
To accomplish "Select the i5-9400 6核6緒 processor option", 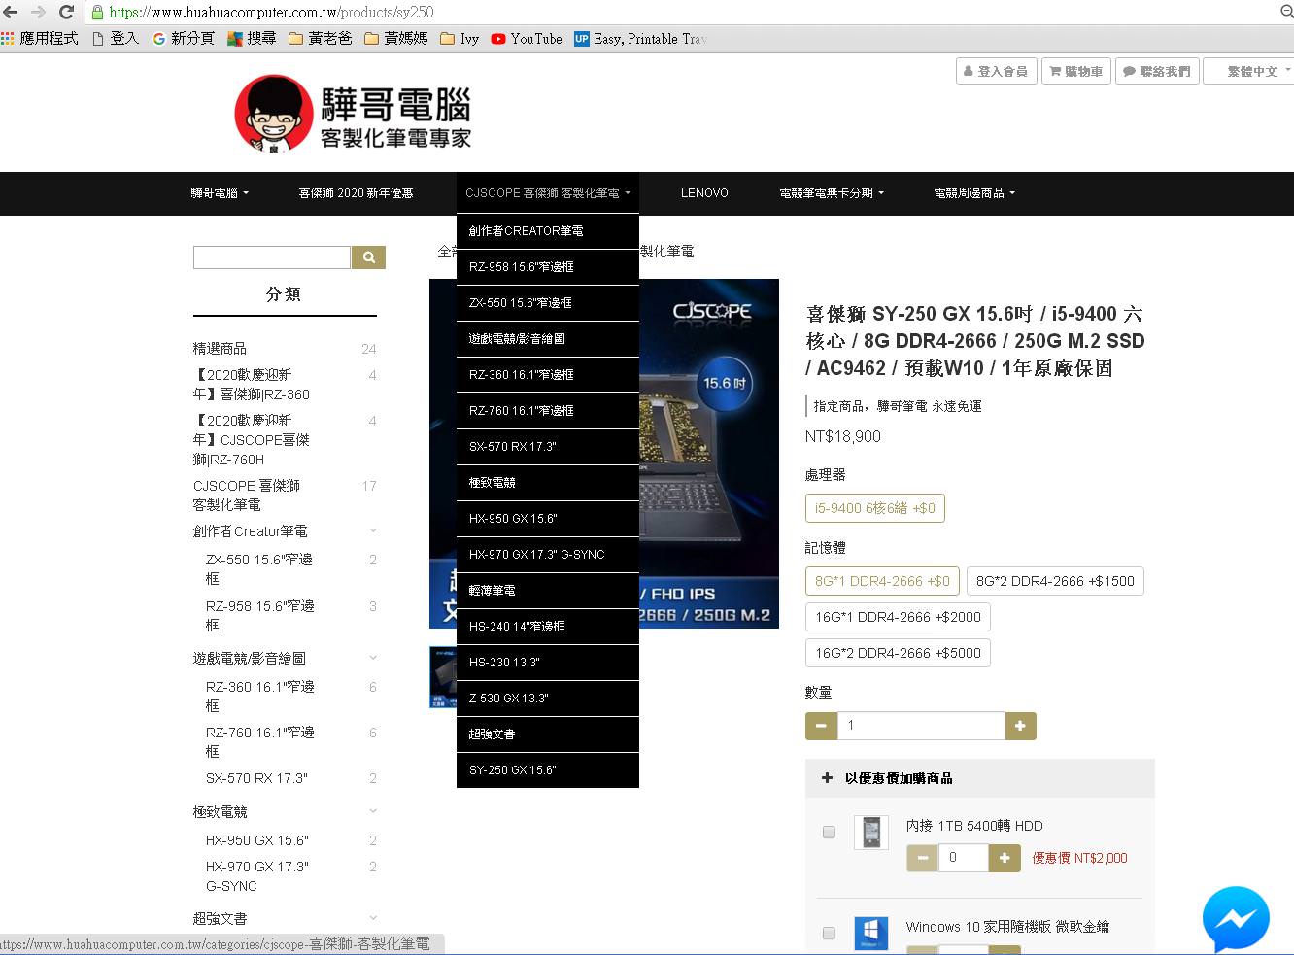I will pos(875,508).
